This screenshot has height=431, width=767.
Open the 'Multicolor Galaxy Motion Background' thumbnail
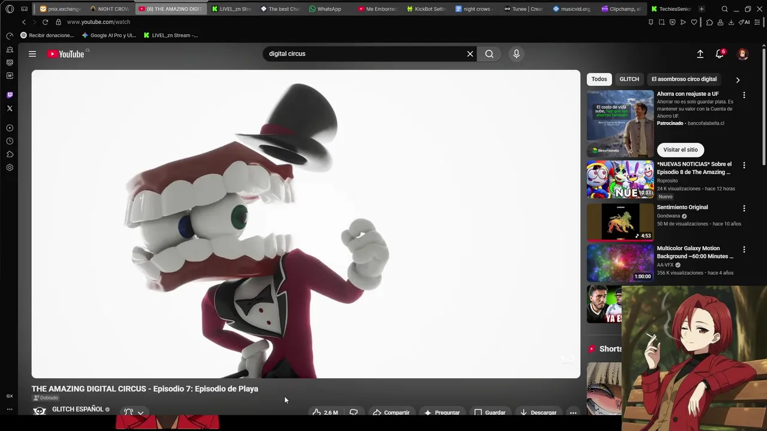tap(620, 263)
